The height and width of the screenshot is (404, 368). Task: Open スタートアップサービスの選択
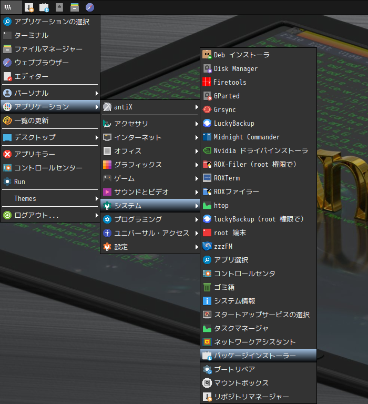point(258,315)
